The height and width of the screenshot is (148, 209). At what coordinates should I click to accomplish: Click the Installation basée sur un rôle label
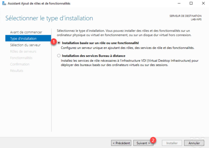(x=100, y=43)
